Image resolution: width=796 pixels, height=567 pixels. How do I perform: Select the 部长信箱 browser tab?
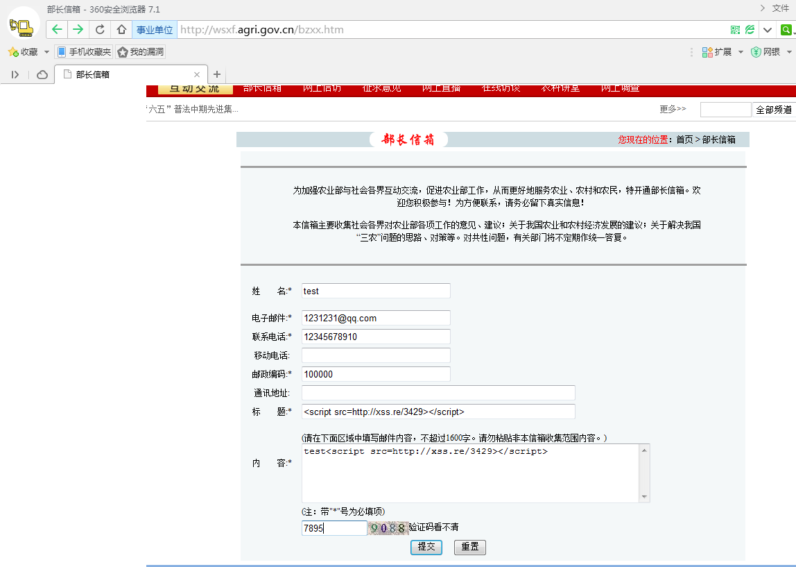pyautogui.click(x=131, y=74)
